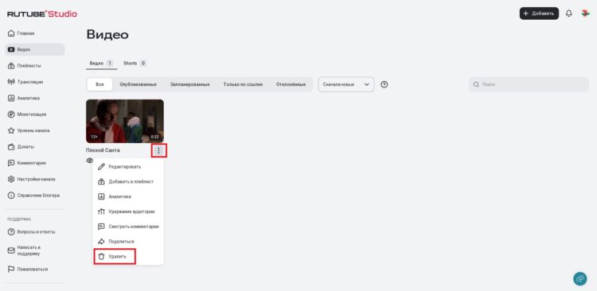The width and height of the screenshot is (597, 291).
Task: Choose Удержание аудитории from the menu
Action: point(128,211)
